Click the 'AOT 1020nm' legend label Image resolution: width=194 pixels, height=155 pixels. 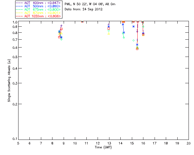pos(34,16)
